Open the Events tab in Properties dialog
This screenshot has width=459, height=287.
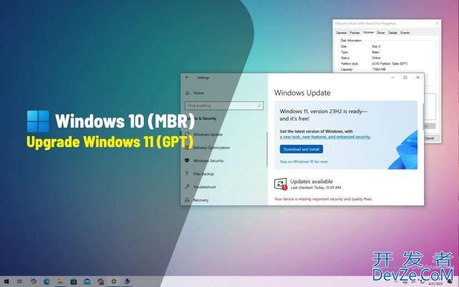click(405, 33)
